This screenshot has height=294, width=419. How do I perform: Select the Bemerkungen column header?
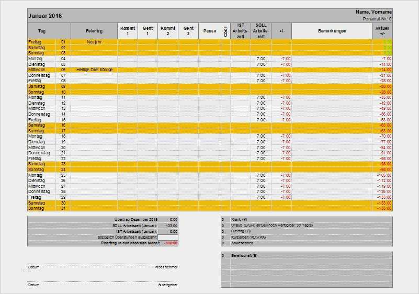332,31
